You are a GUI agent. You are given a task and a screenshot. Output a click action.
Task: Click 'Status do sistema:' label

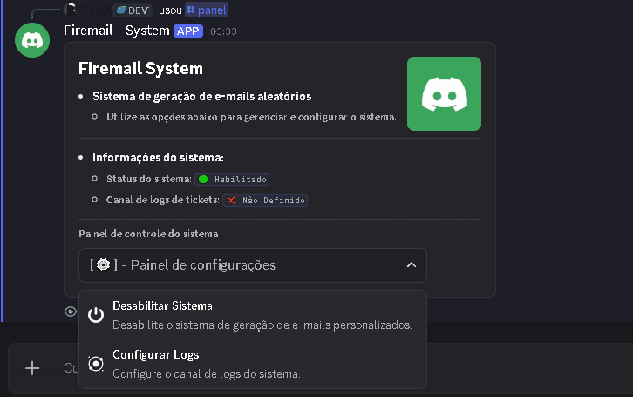148,179
